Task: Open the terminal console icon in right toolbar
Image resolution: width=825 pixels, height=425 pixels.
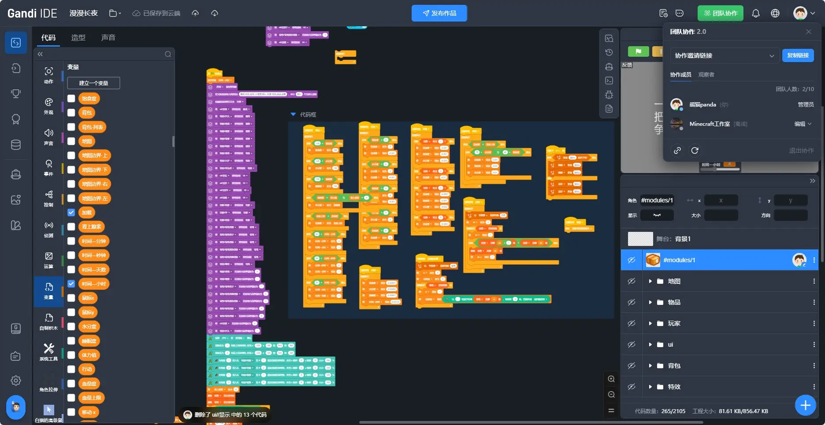Action: coord(609,81)
